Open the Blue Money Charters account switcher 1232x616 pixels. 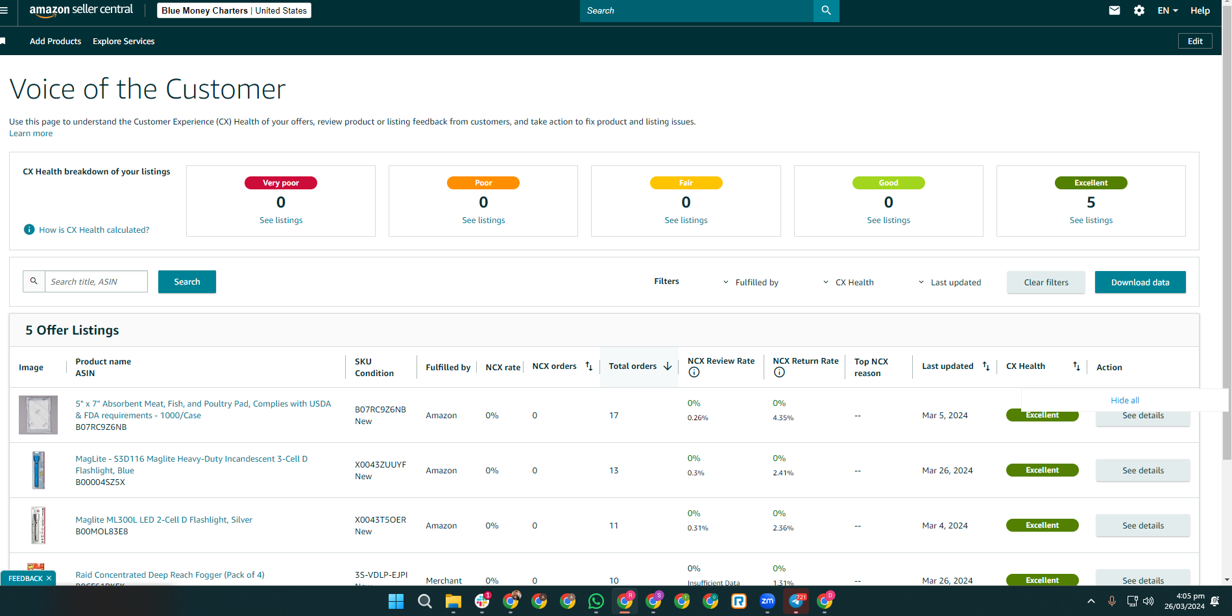[x=234, y=10]
